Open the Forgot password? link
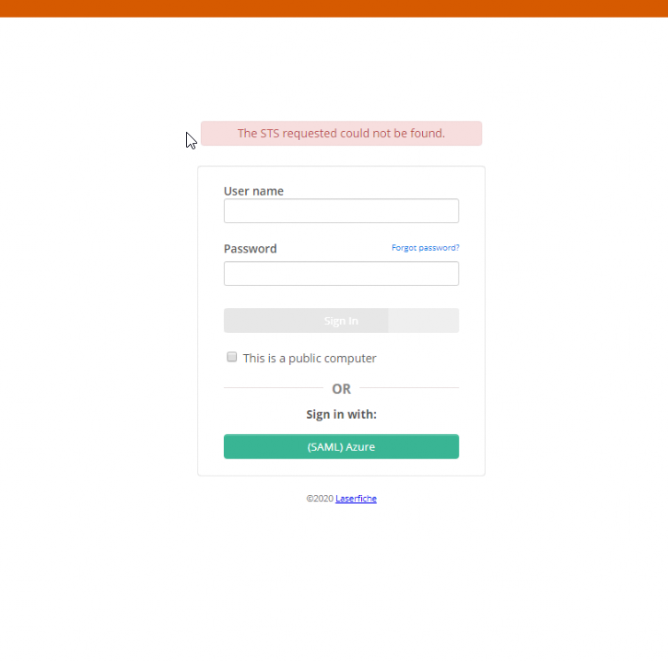668x662 pixels. tap(425, 248)
